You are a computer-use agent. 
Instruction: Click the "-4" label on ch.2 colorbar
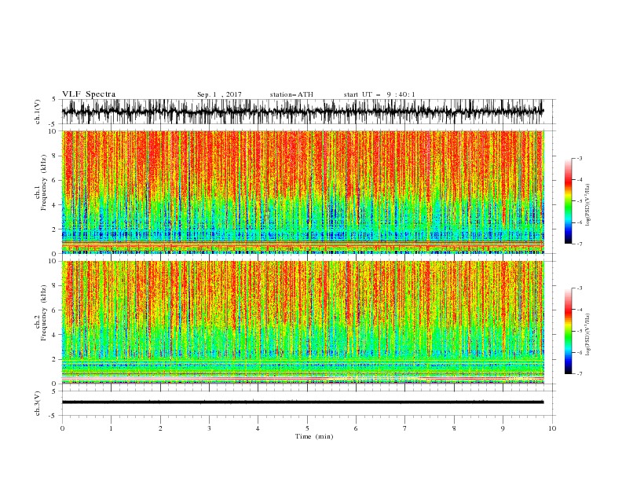tap(580, 310)
